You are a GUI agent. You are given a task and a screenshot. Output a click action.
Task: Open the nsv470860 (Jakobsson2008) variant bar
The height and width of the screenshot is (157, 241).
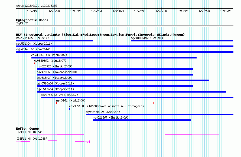click(115, 75)
